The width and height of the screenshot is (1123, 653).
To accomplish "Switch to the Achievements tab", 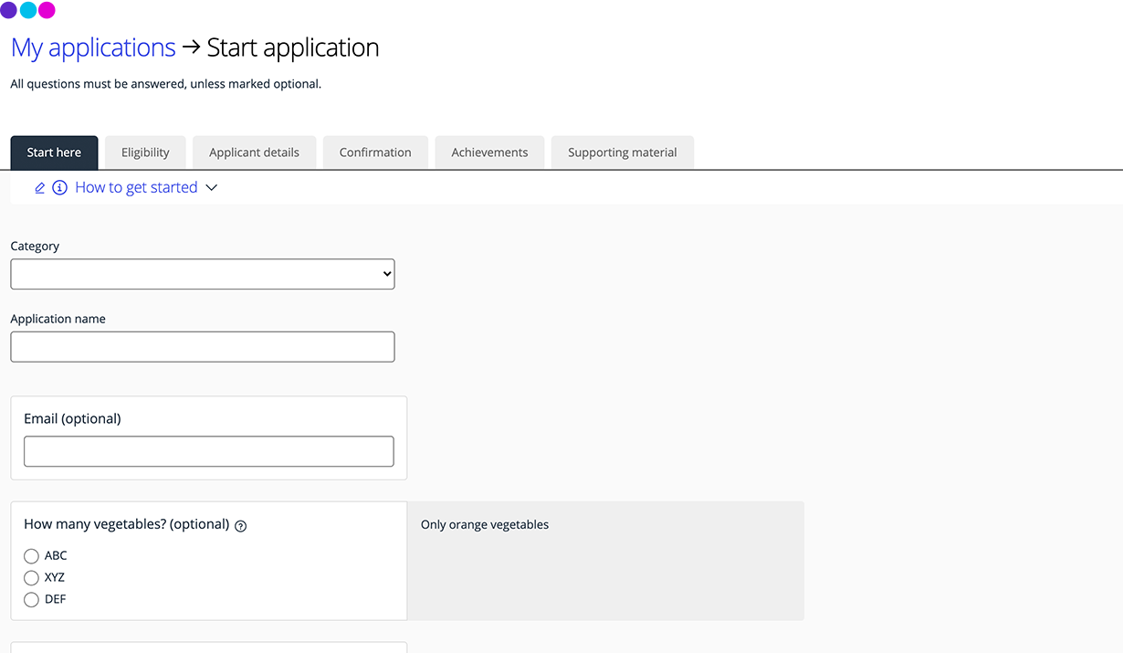I will (489, 153).
